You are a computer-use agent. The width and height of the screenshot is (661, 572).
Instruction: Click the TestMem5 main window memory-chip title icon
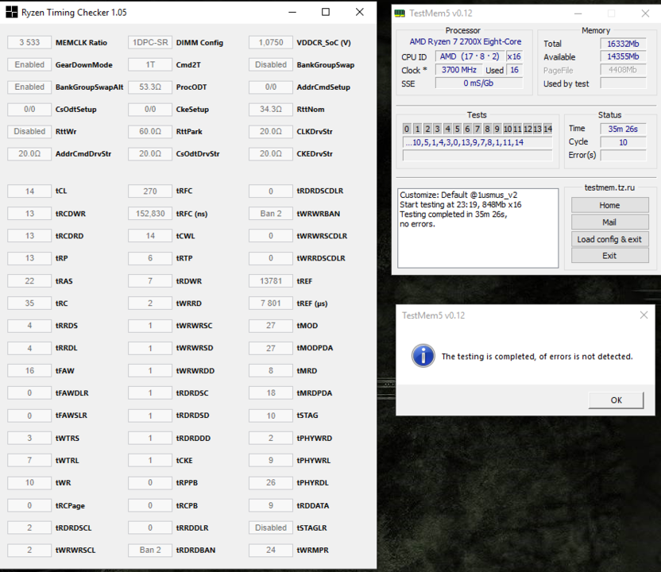(400, 14)
